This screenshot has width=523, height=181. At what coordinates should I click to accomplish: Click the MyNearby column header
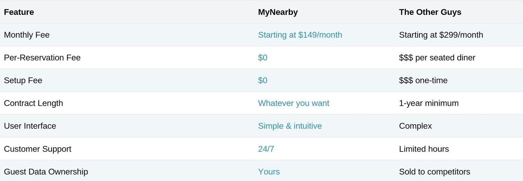coord(278,12)
